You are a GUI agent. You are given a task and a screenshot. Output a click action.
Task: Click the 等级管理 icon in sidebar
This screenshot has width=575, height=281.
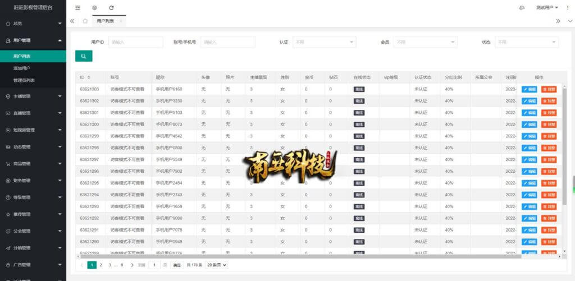(8, 197)
